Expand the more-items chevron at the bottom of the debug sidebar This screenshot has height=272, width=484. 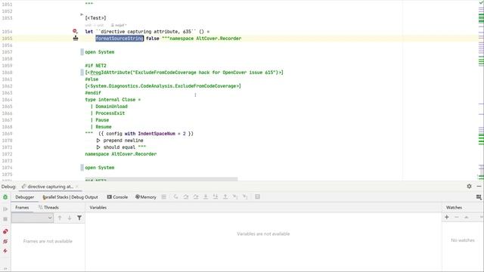(5, 269)
